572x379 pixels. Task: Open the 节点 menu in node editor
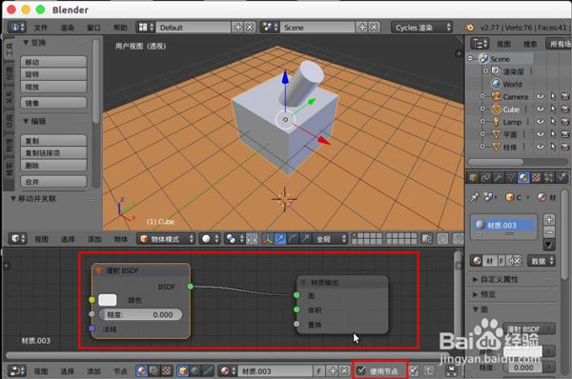click(120, 371)
